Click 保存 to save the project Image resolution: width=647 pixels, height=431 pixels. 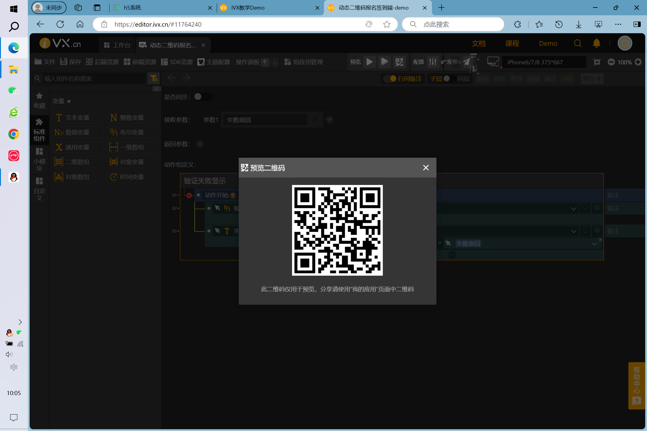point(71,62)
